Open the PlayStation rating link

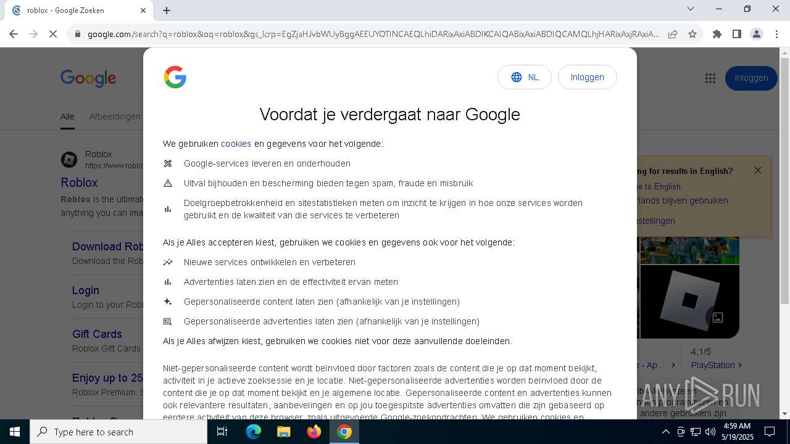716,365
